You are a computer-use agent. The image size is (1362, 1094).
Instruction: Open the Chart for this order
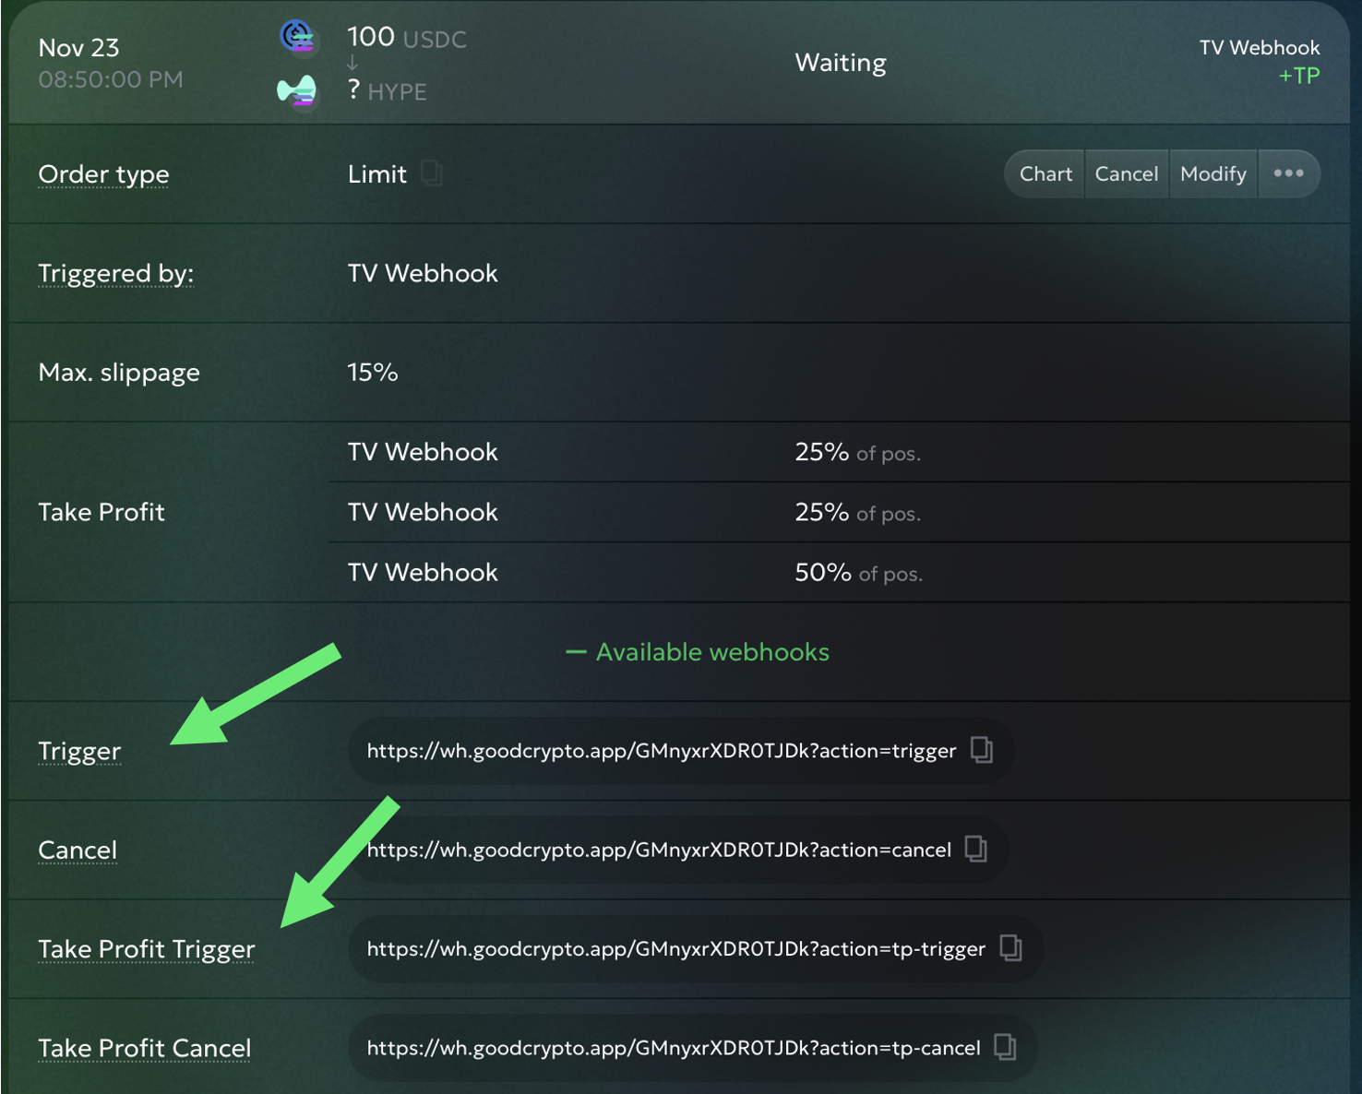[1045, 173]
